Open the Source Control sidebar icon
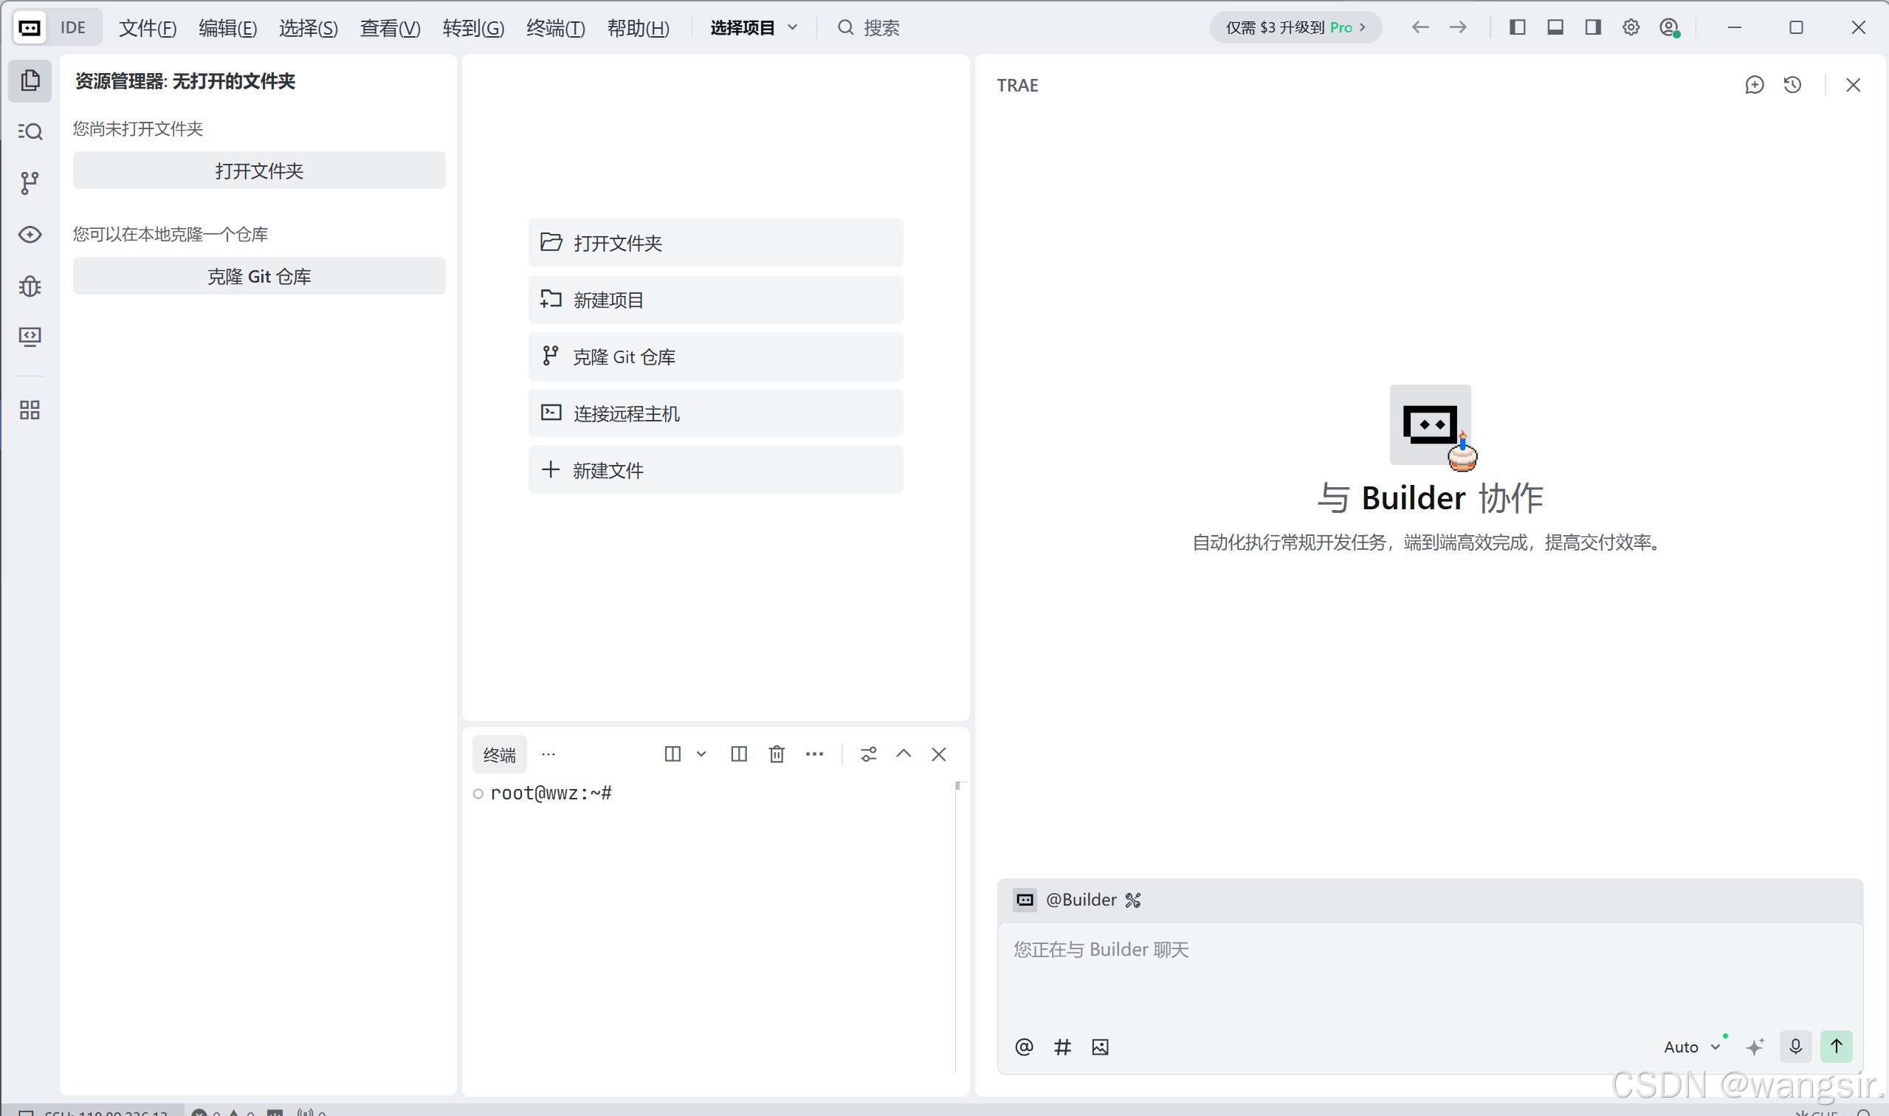 coord(30,183)
